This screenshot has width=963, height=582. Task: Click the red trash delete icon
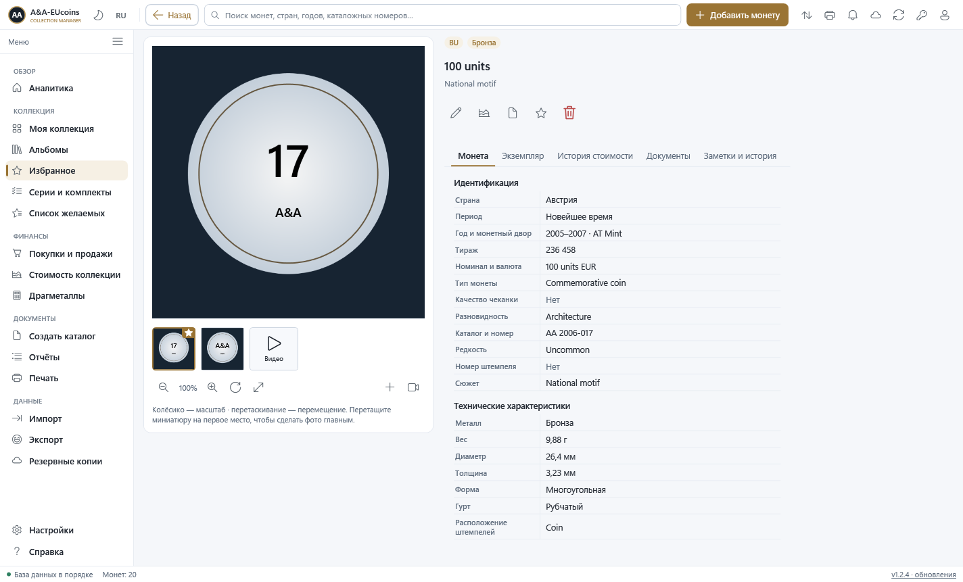569,113
